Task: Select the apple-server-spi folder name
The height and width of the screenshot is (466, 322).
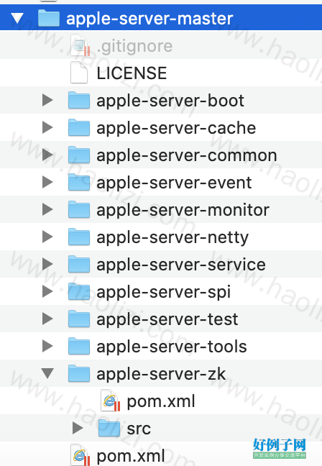Action: point(163,292)
